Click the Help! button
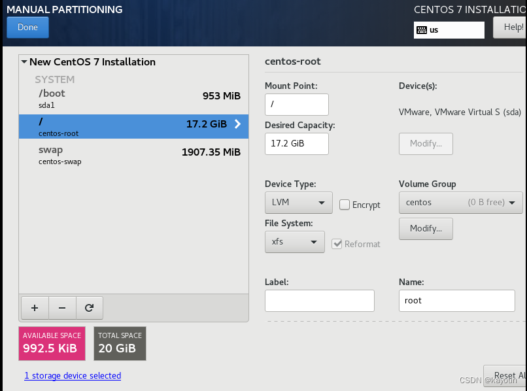This screenshot has width=527, height=391. (x=511, y=27)
